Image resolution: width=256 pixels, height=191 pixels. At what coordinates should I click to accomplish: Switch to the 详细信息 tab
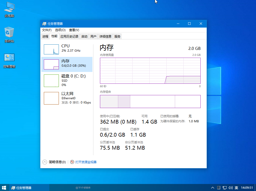pos(105,36)
